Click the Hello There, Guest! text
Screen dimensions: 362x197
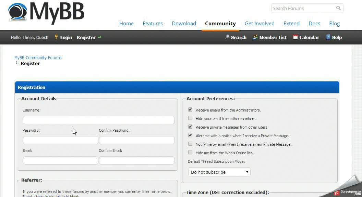tap(29, 37)
